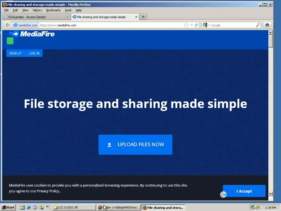Click the magnifier search icon in search bar
Viewport: 281px width, 211px height.
click(258, 25)
